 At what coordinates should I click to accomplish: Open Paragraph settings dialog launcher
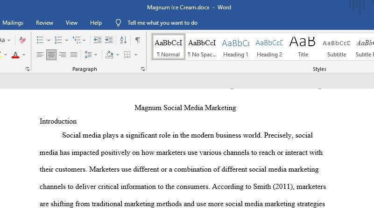(x=143, y=69)
